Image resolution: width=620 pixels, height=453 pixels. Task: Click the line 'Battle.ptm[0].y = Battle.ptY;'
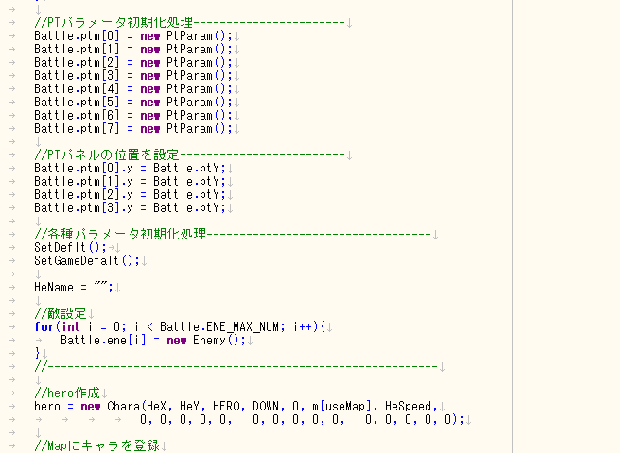130,168
